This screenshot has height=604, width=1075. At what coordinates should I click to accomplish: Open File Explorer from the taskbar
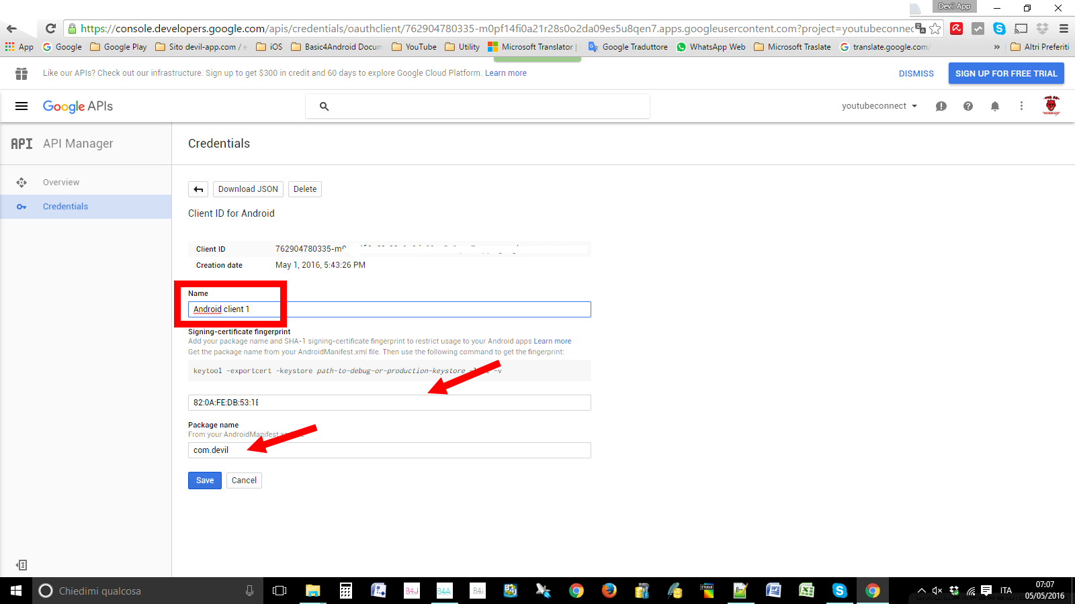(313, 591)
